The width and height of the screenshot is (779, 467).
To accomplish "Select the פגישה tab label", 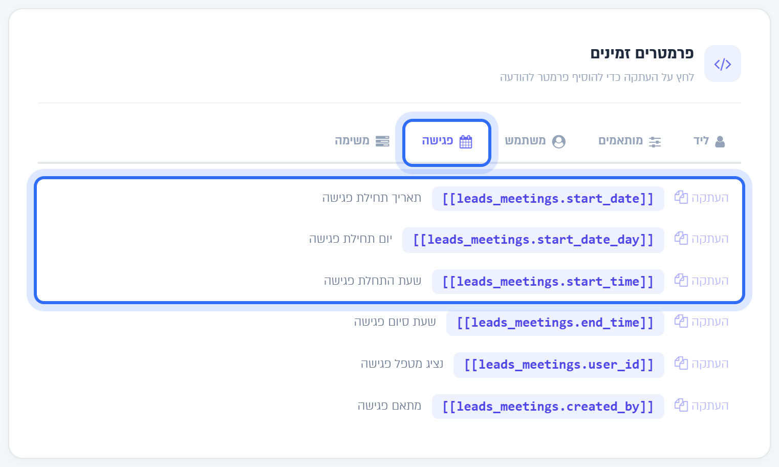I will 437,141.
